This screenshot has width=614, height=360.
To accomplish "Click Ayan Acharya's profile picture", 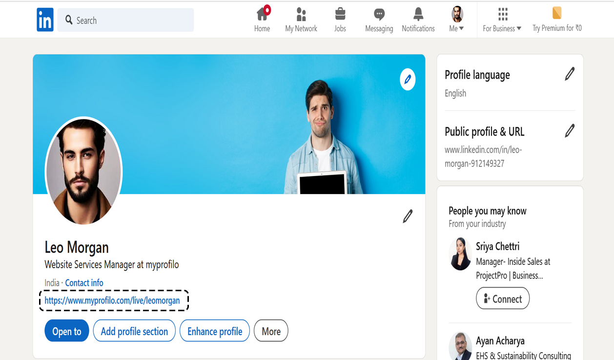I will pyautogui.click(x=460, y=346).
